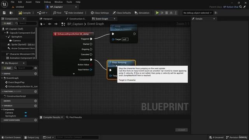Add a new variable with plus icon
Viewport: 249px width, 140px height.
35,106
